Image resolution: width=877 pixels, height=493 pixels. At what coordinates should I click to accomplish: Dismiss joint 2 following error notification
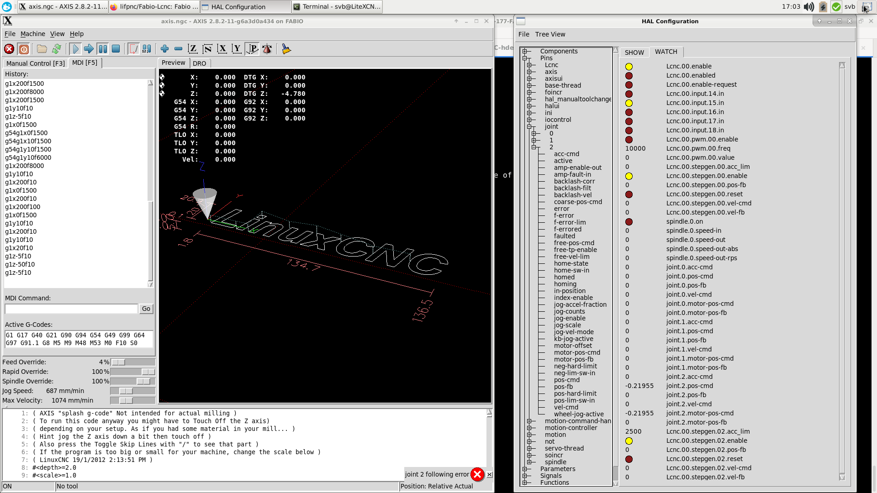pos(477,475)
